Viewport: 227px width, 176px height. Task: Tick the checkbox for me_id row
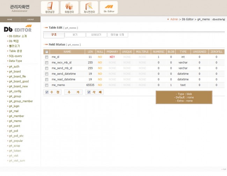(x=46, y=57)
